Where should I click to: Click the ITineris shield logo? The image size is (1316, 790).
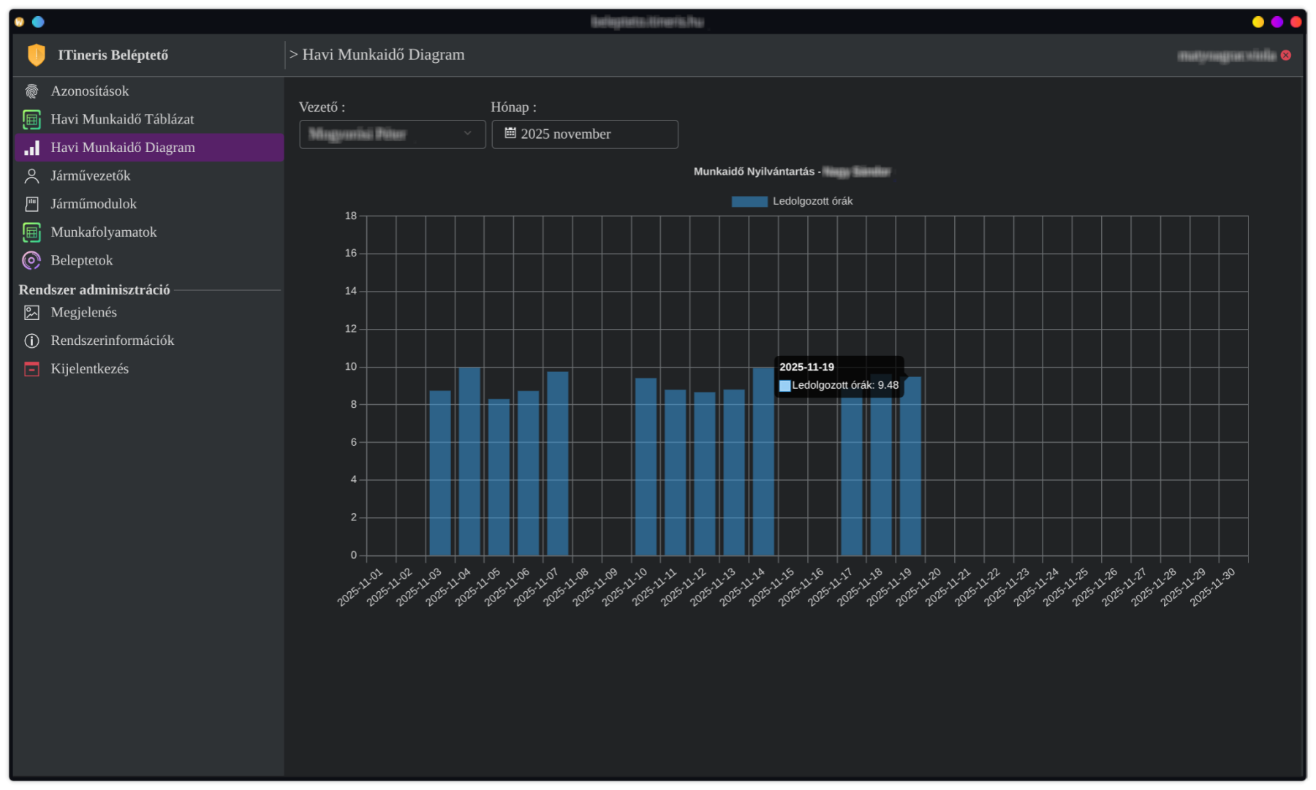pyautogui.click(x=36, y=55)
